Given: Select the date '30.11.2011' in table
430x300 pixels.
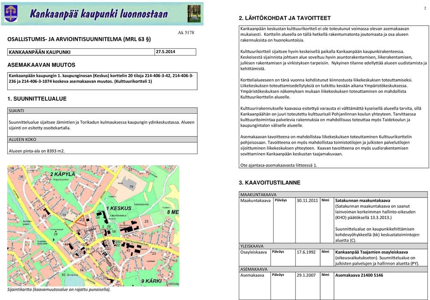Looking at the screenshot, I should coord(307,201).
